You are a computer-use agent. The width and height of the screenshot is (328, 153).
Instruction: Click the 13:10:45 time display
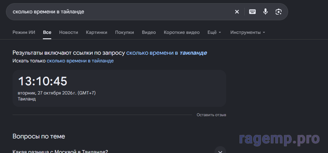click(x=43, y=81)
